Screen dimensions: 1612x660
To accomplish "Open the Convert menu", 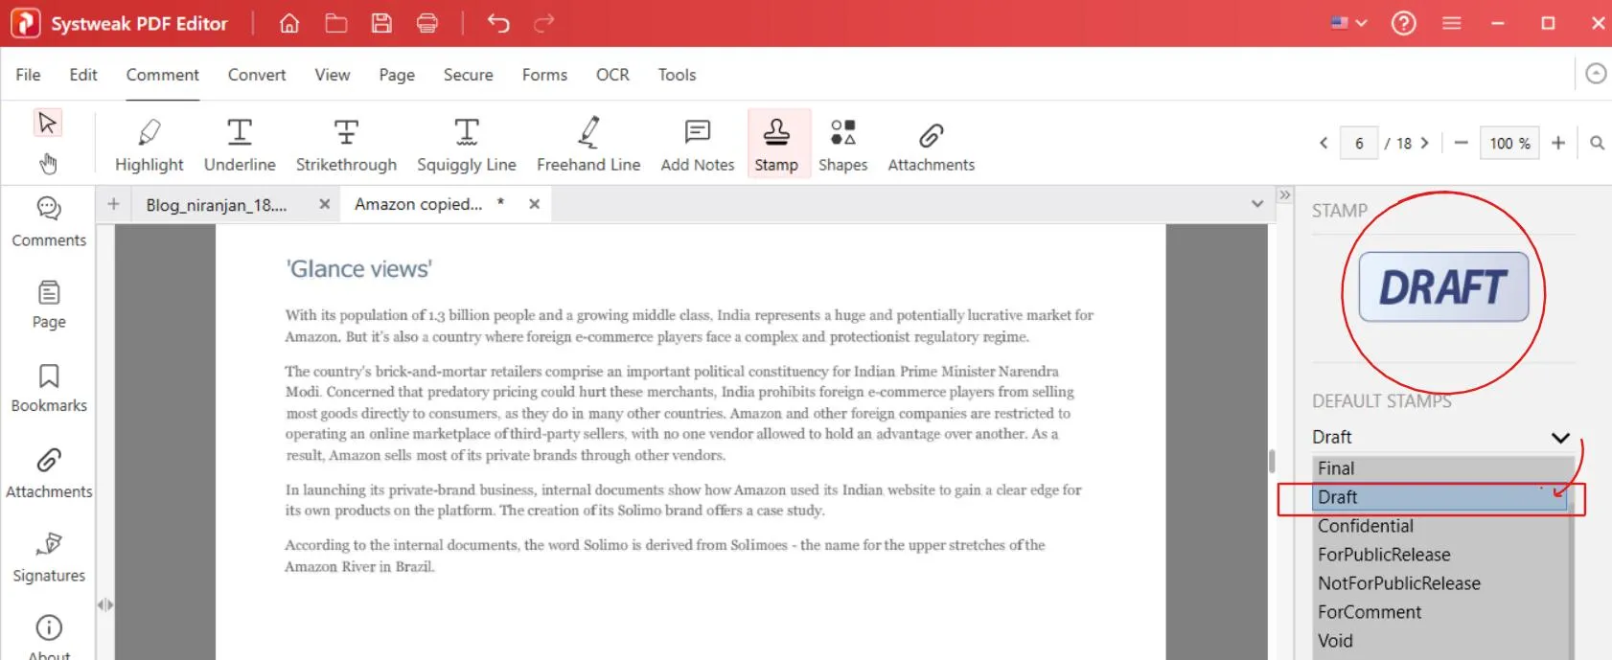I will pos(256,75).
